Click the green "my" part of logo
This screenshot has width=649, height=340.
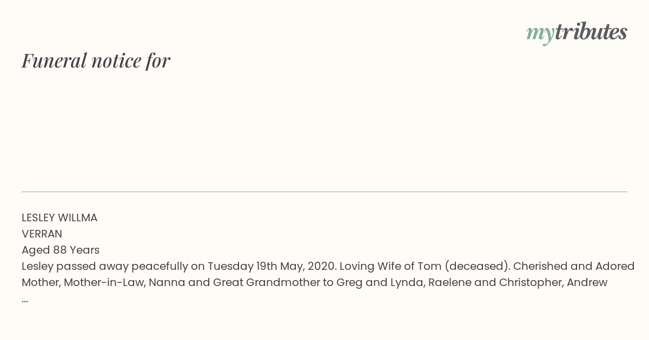(x=540, y=35)
